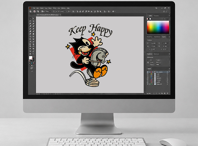Open the Window menu

pyautogui.click(x=63, y=8)
